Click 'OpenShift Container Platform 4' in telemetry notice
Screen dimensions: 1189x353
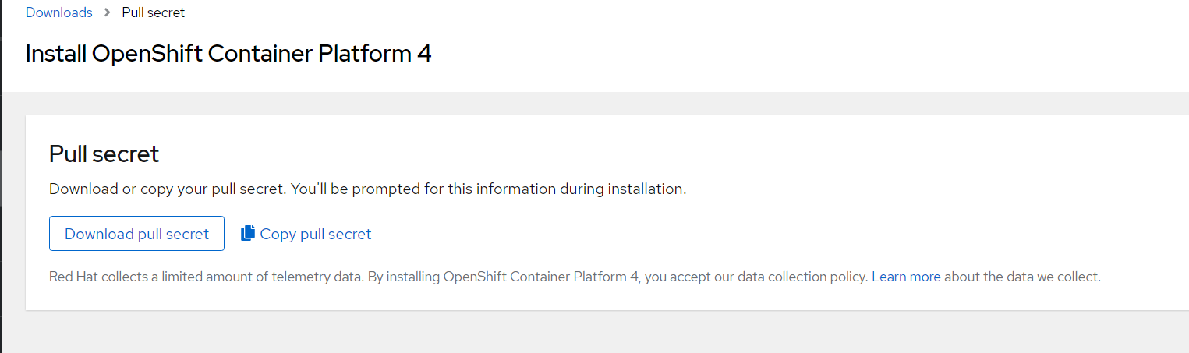point(540,277)
